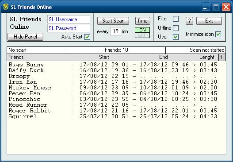Viewport: 233px width, 162px height.
Task: Click the 04:33 length value
Action: pos(209,116)
